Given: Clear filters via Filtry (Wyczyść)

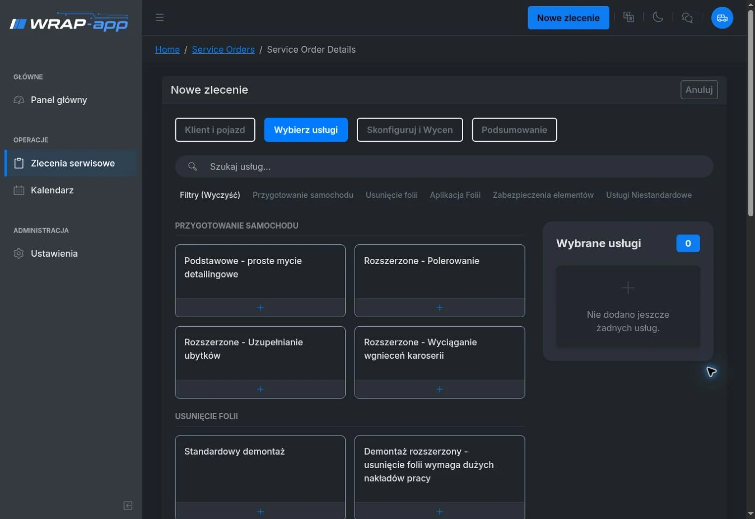Looking at the screenshot, I should pos(210,195).
